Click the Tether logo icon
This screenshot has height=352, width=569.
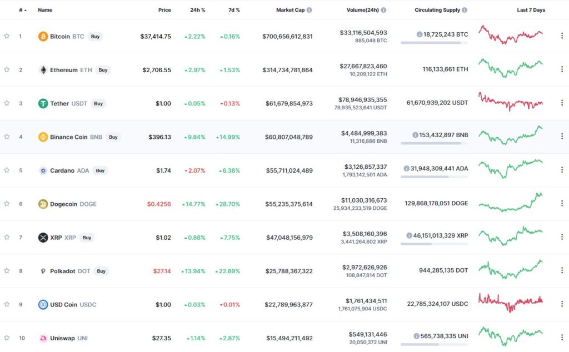point(43,103)
